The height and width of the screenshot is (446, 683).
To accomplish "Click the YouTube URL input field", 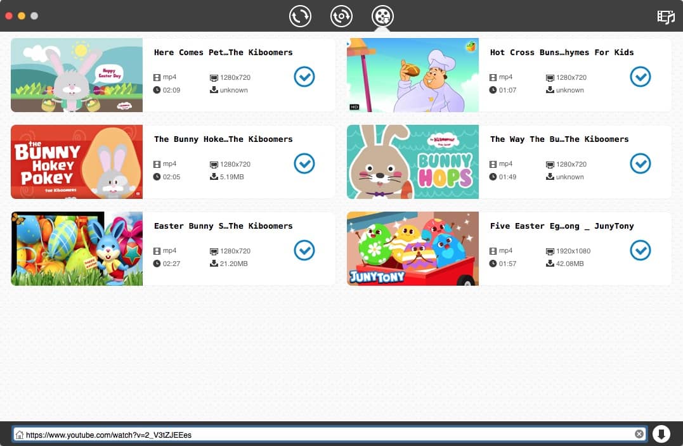I will tap(329, 434).
